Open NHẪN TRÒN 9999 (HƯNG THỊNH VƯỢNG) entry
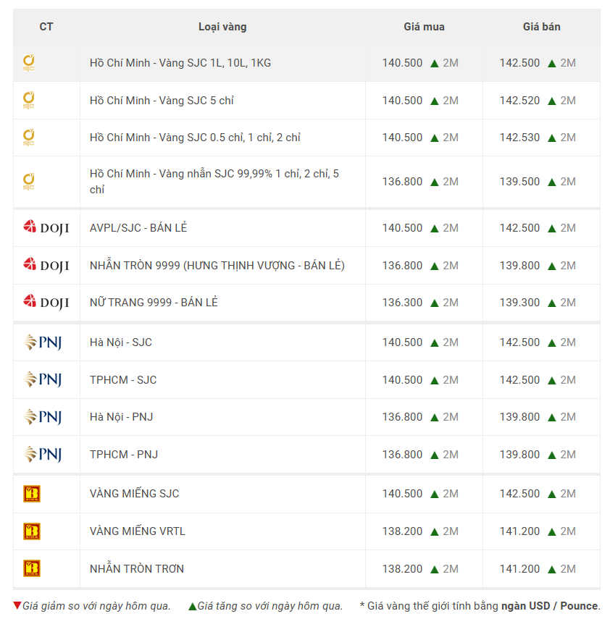 (217, 266)
